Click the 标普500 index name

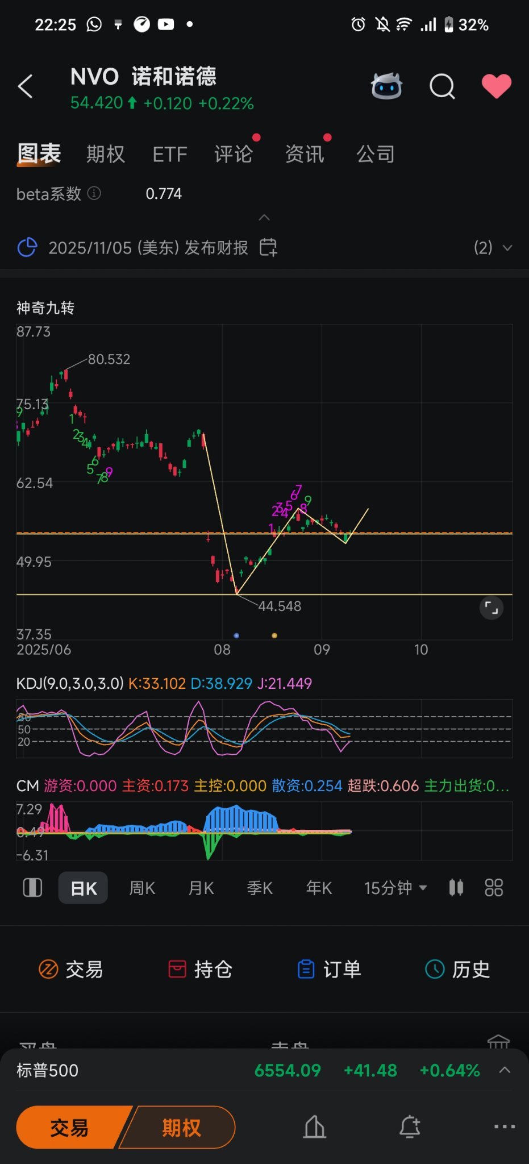pos(47,1070)
